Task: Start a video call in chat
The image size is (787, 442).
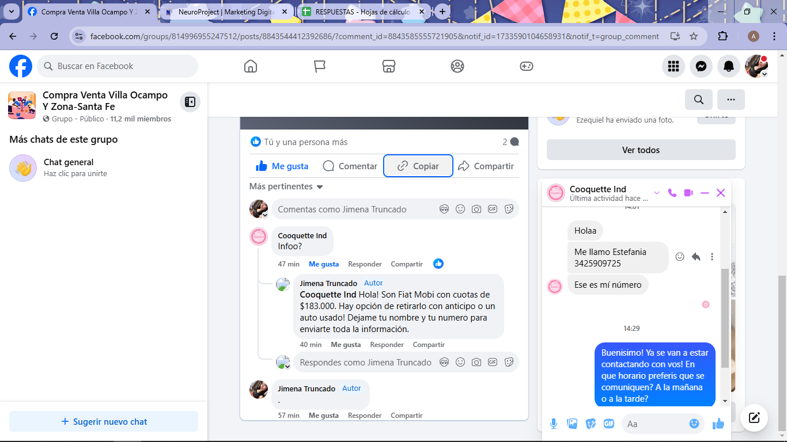Action: (x=688, y=193)
